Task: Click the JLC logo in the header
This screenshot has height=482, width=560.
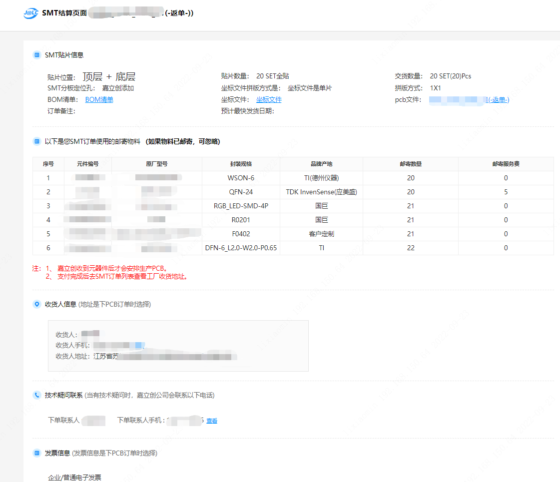Action: (30, 13)
